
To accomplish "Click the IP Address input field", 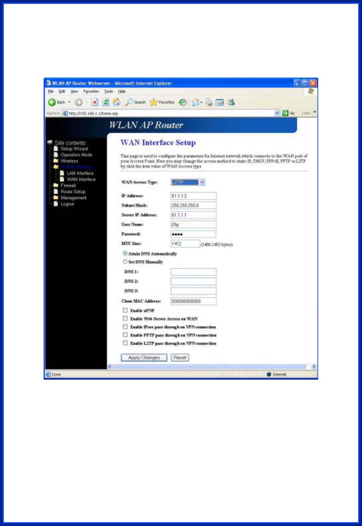I will coord(193,196).
